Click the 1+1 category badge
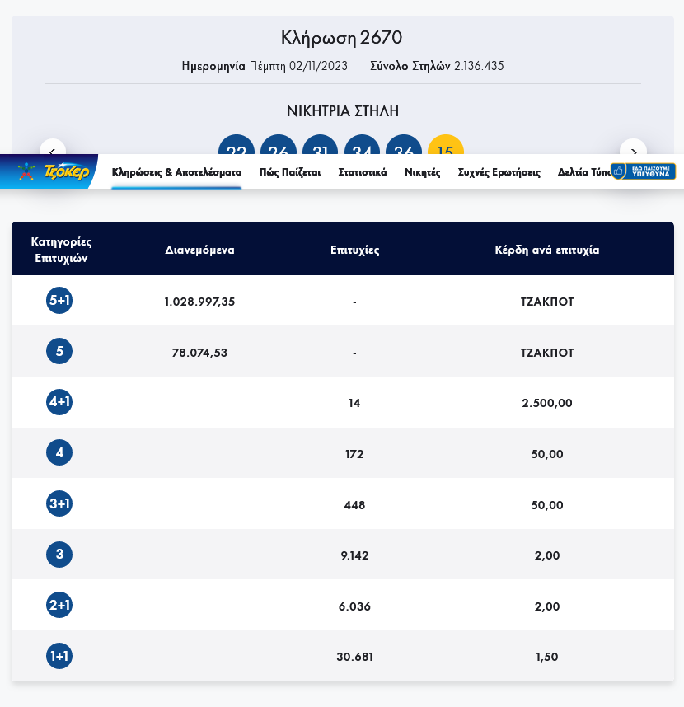Image resolution: width=684 pixels, height=707 pixels. click(59, 656)
